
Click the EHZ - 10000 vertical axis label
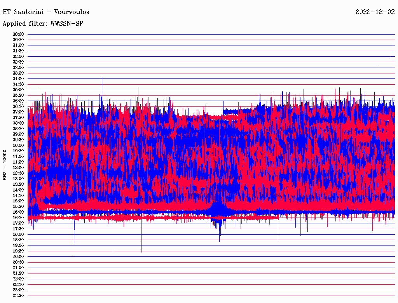tap(5, 165)
